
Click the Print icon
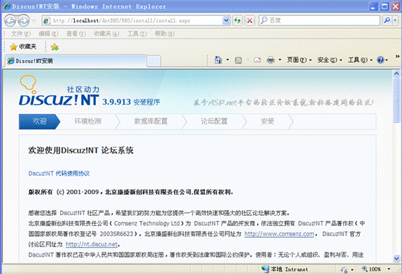270,60
